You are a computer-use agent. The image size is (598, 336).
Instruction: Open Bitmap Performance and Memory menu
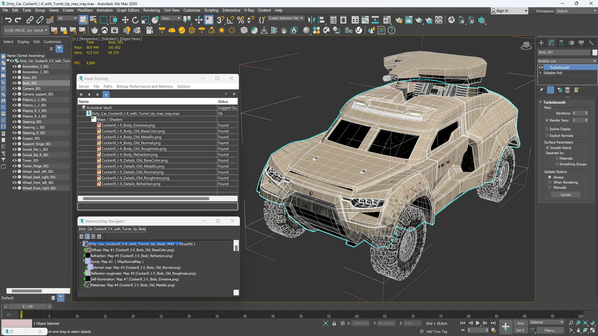pos(145,86)
